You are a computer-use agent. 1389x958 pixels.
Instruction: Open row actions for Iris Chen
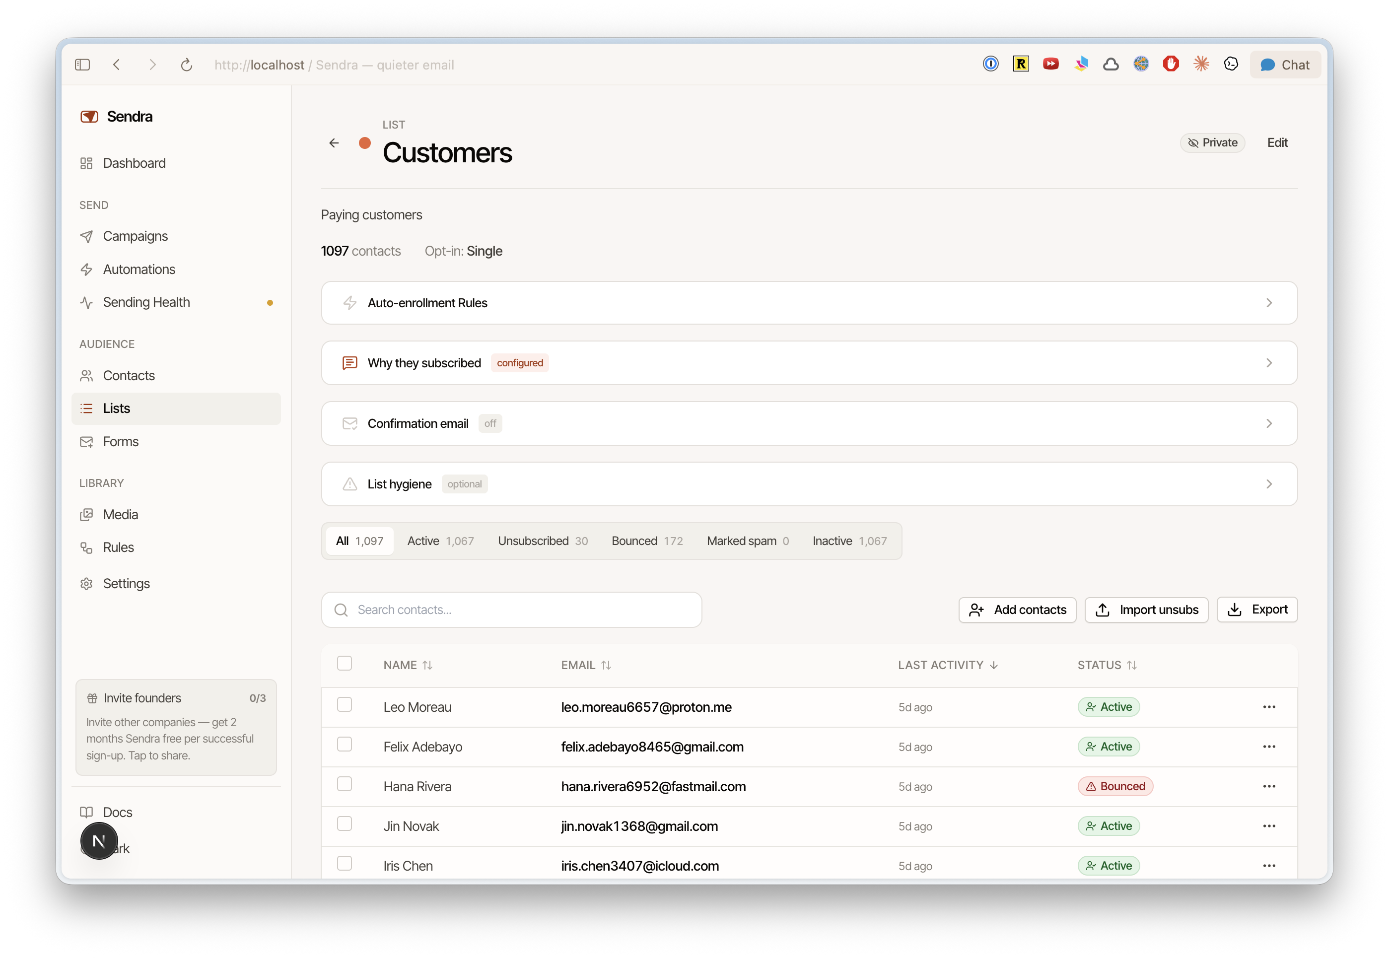pos(1269,866)
